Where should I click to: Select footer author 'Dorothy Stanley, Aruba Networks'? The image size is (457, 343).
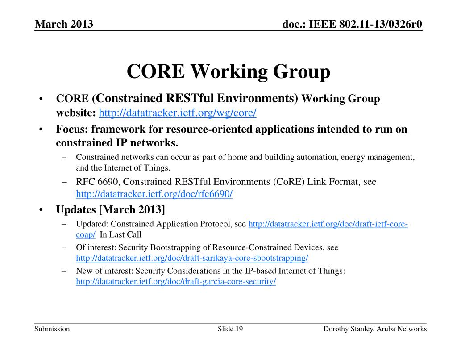coord(375,329)
